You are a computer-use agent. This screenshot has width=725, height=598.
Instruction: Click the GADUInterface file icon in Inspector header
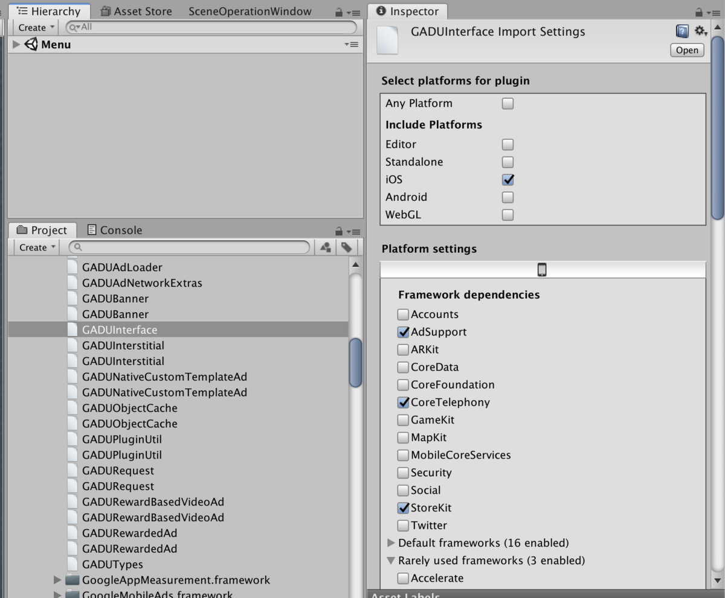pyautogui.click(x=387, y=40)
